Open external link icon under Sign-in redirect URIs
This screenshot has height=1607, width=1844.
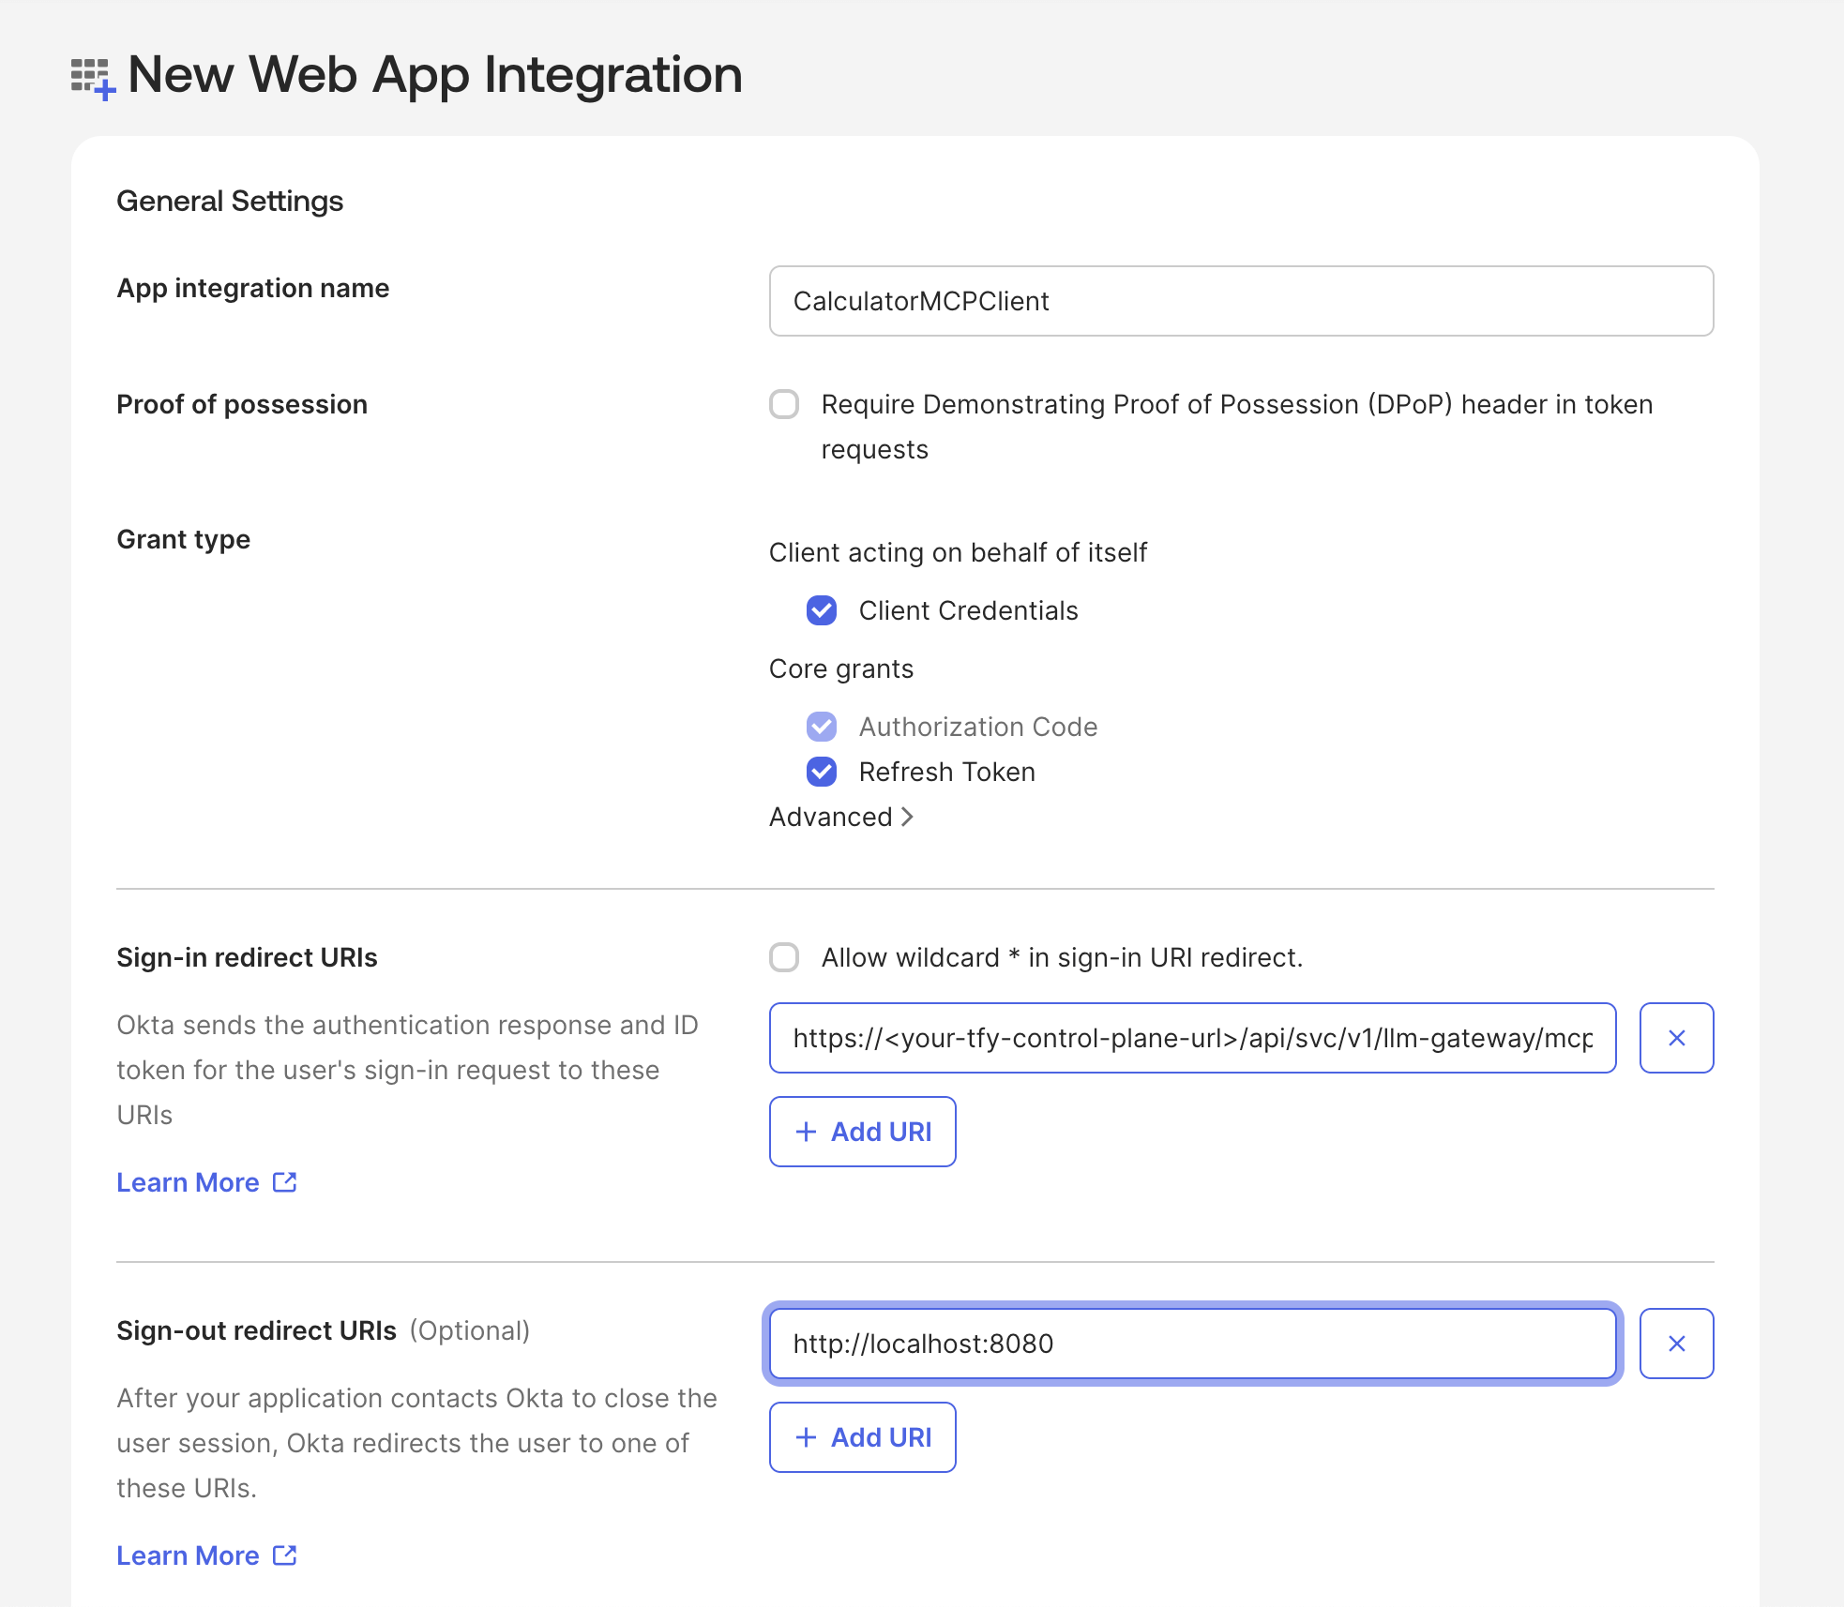tap(284, 1182)
